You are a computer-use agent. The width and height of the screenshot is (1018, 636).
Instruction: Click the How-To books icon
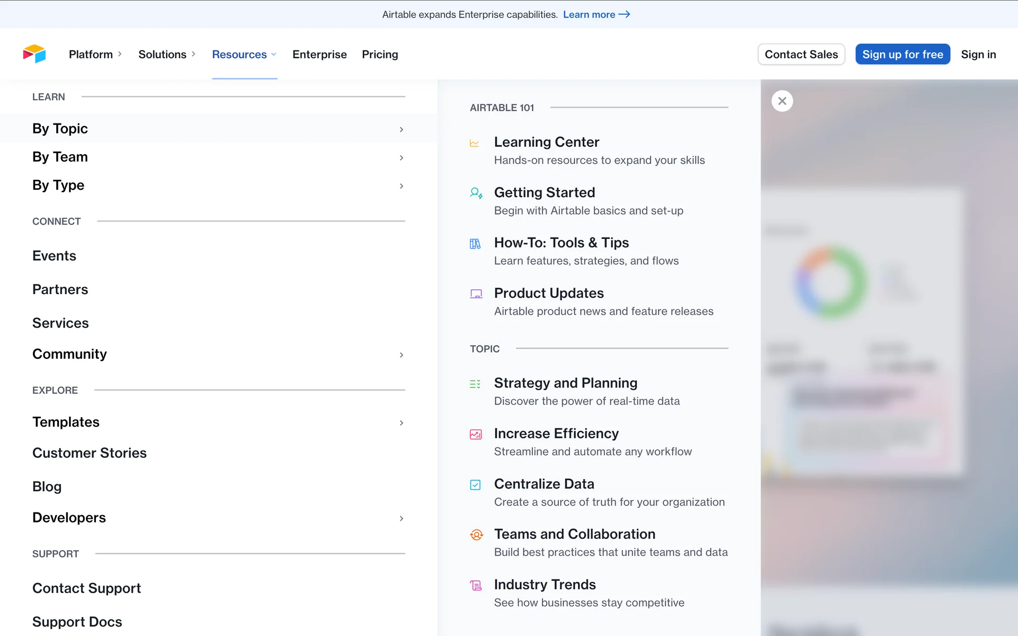475,244
